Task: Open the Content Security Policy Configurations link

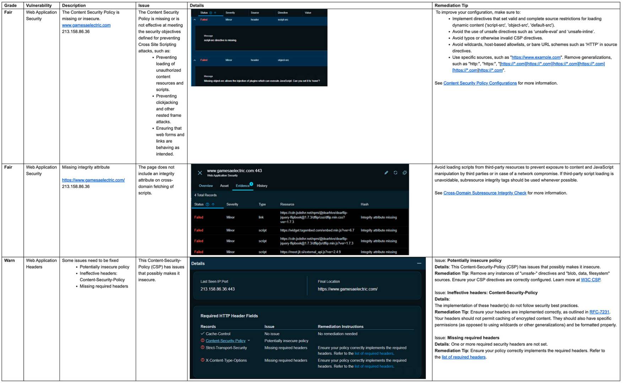Action: (x=480, y=83)
